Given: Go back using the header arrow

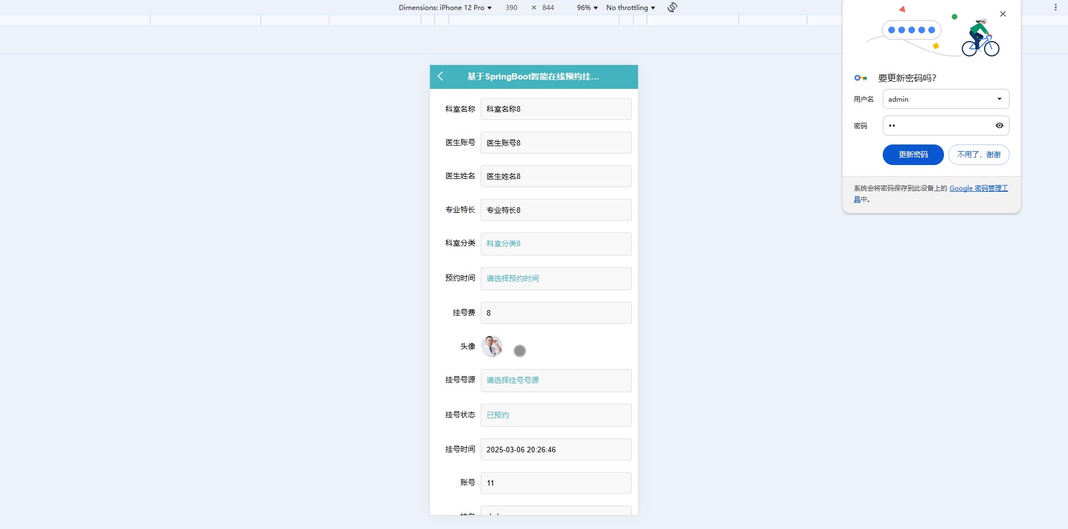Looking at the screenshot, I should click(x=441, y=77).
